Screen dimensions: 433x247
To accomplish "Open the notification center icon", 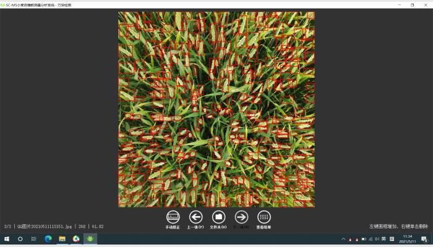I will [424, 239].
